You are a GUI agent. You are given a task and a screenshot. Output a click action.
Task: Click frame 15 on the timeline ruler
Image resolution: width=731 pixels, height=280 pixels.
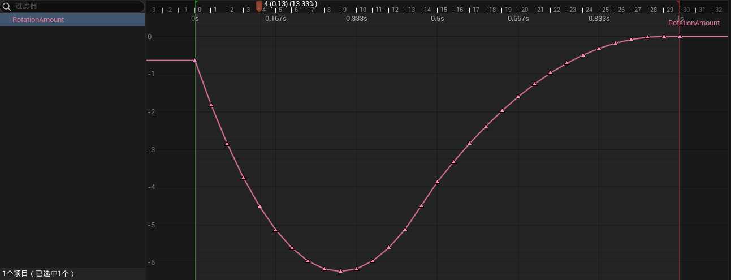click(x=444, y=10)
